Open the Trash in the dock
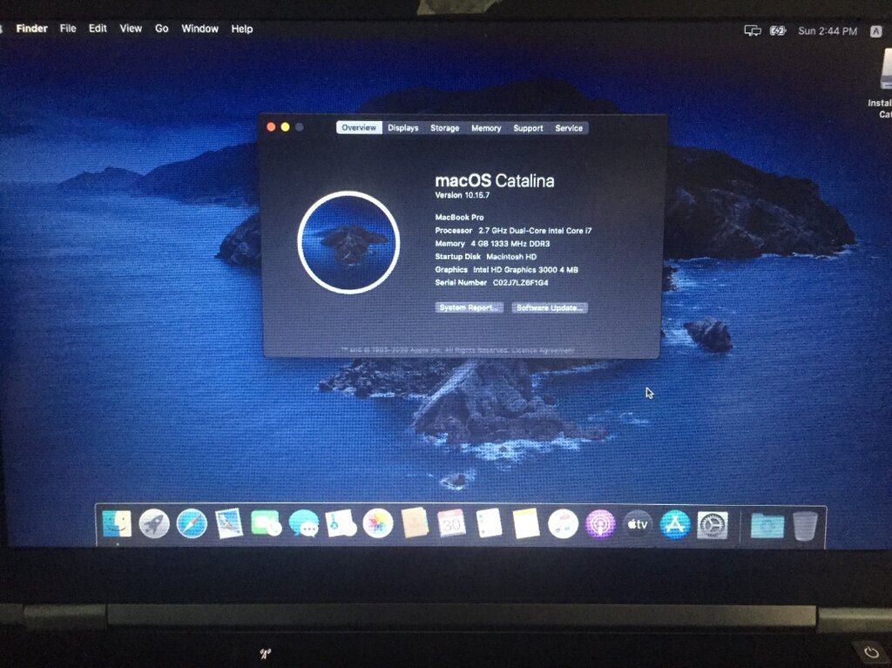 point(805,525)
